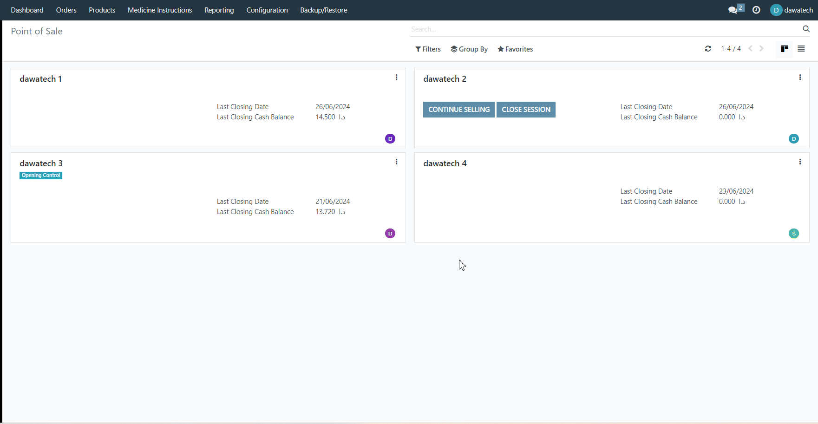Screen dimensions: 818x424
Task: Open the dawatech 2 card title
Action: pyautogui.click(x=445, y=79)
